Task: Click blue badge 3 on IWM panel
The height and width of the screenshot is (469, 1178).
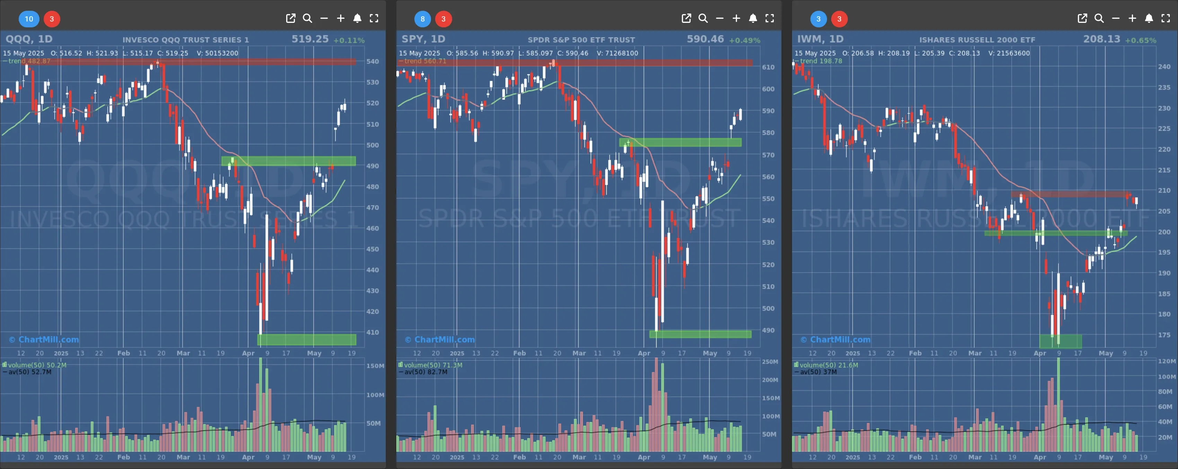Action: pyautogui.click(x=819, y=19)
